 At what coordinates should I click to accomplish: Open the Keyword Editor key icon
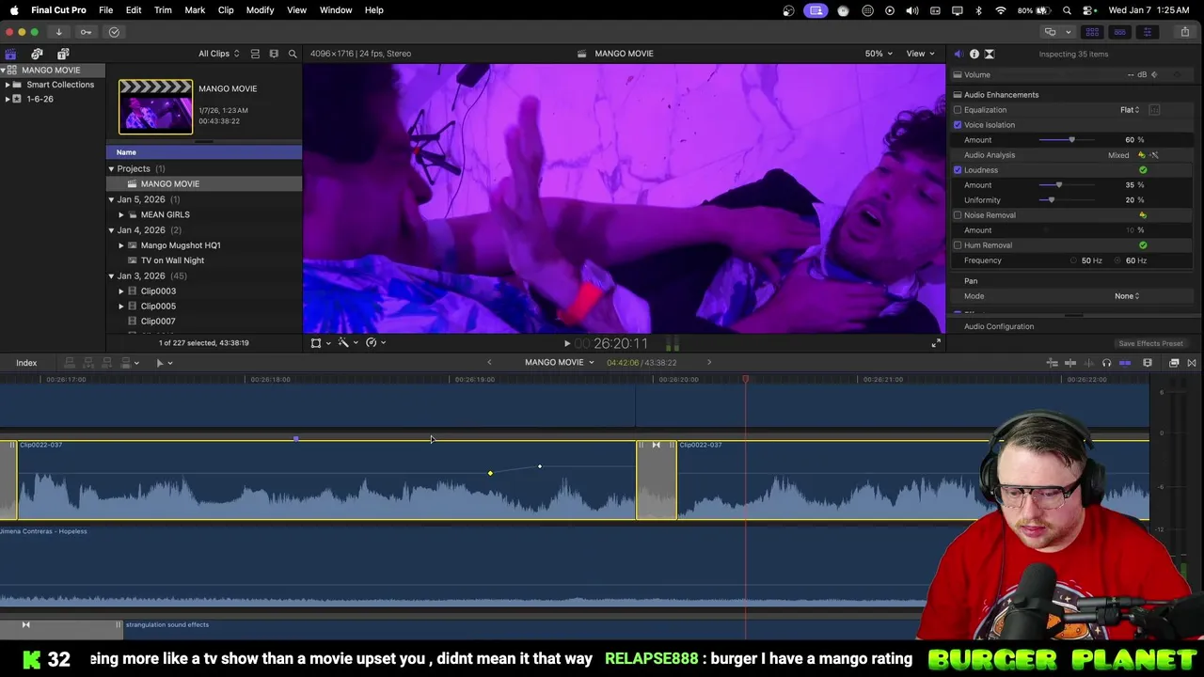86,32
